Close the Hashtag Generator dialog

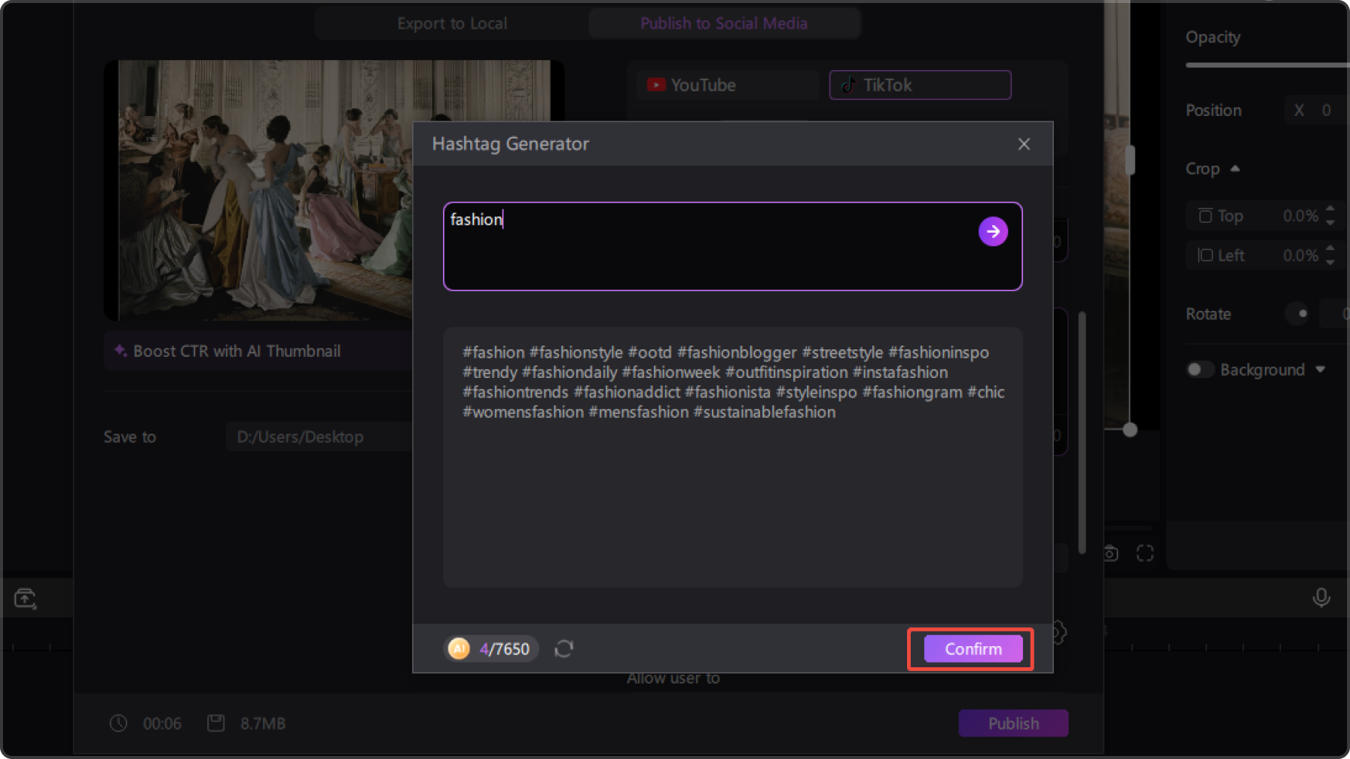pyautogui.click(x=1024, y=144)
